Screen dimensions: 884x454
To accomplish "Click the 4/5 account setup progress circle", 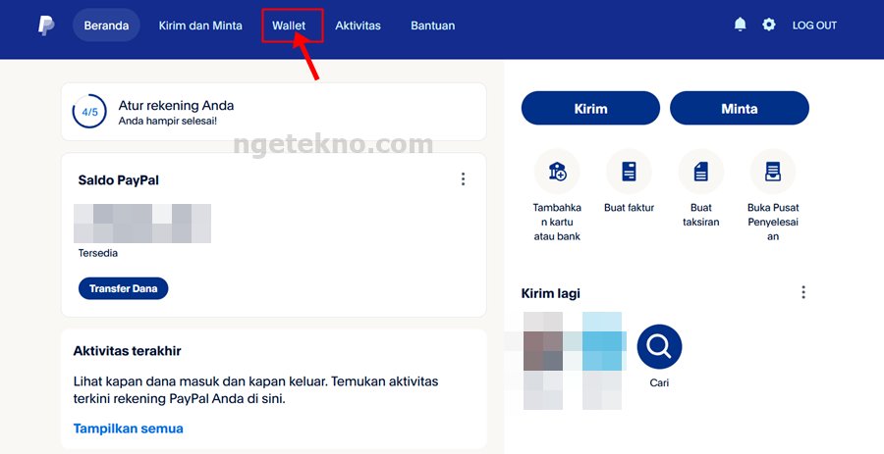I will pyautogui.click(x=89, y=112).
